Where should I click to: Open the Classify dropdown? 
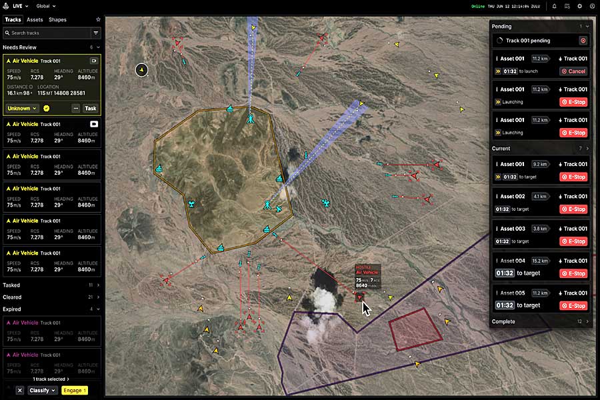click(x=42, y=390)
